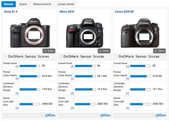Open Landscape help [?] for Nikon D610
The width and height of the screenshot is (169, 121).
(x=72, y=94)
